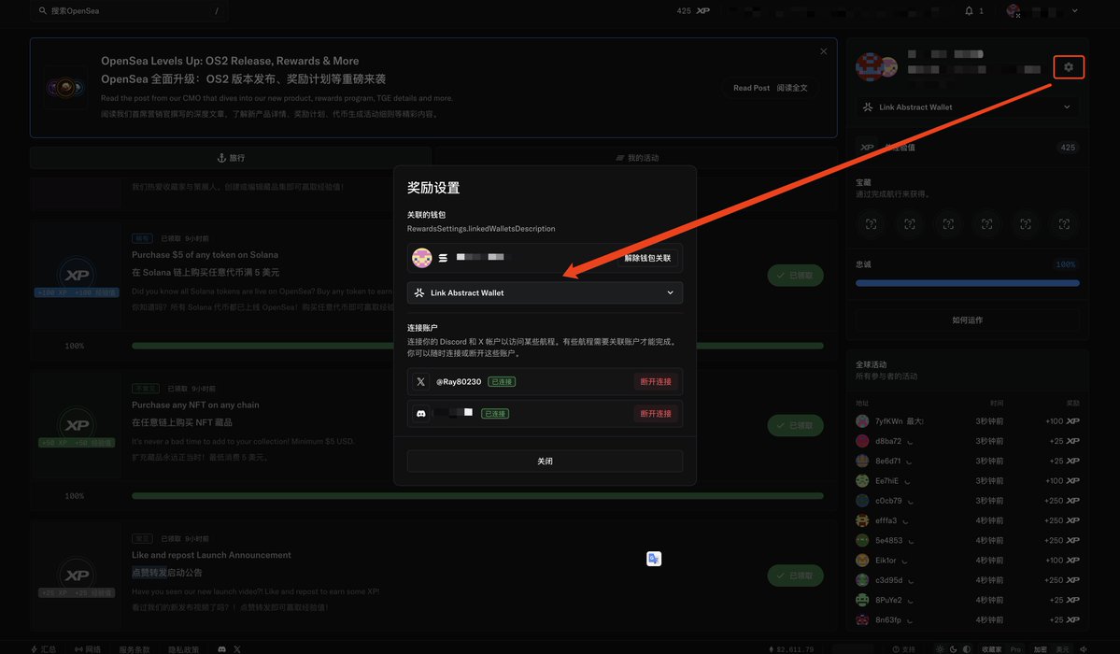Open the rewards settings gear icon
Screen dimensions: 1120x654
coord(1069,67)
